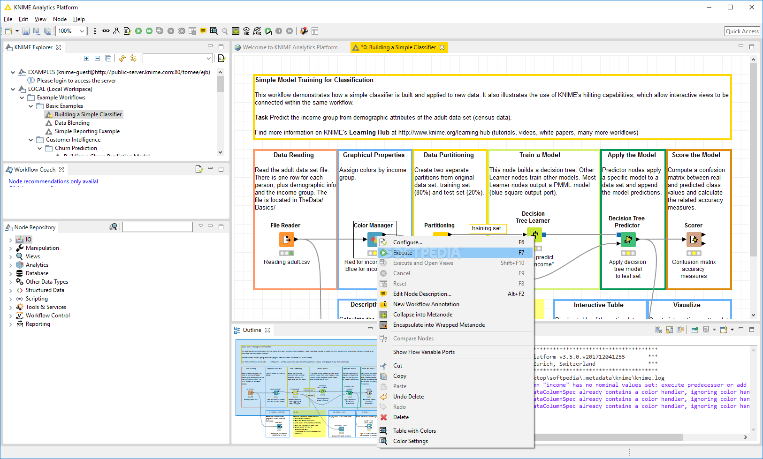
Task: Click the Refresh icon in KNIME Explorer
Action: [x=122, y=58]
